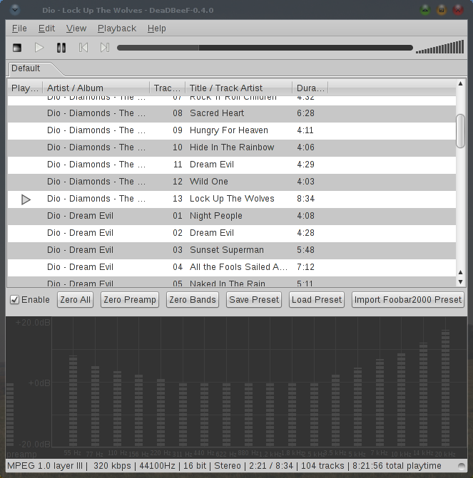Select the track All the Fools Sailed Away
Screen dimensions: 473x478
click(231, 266)
